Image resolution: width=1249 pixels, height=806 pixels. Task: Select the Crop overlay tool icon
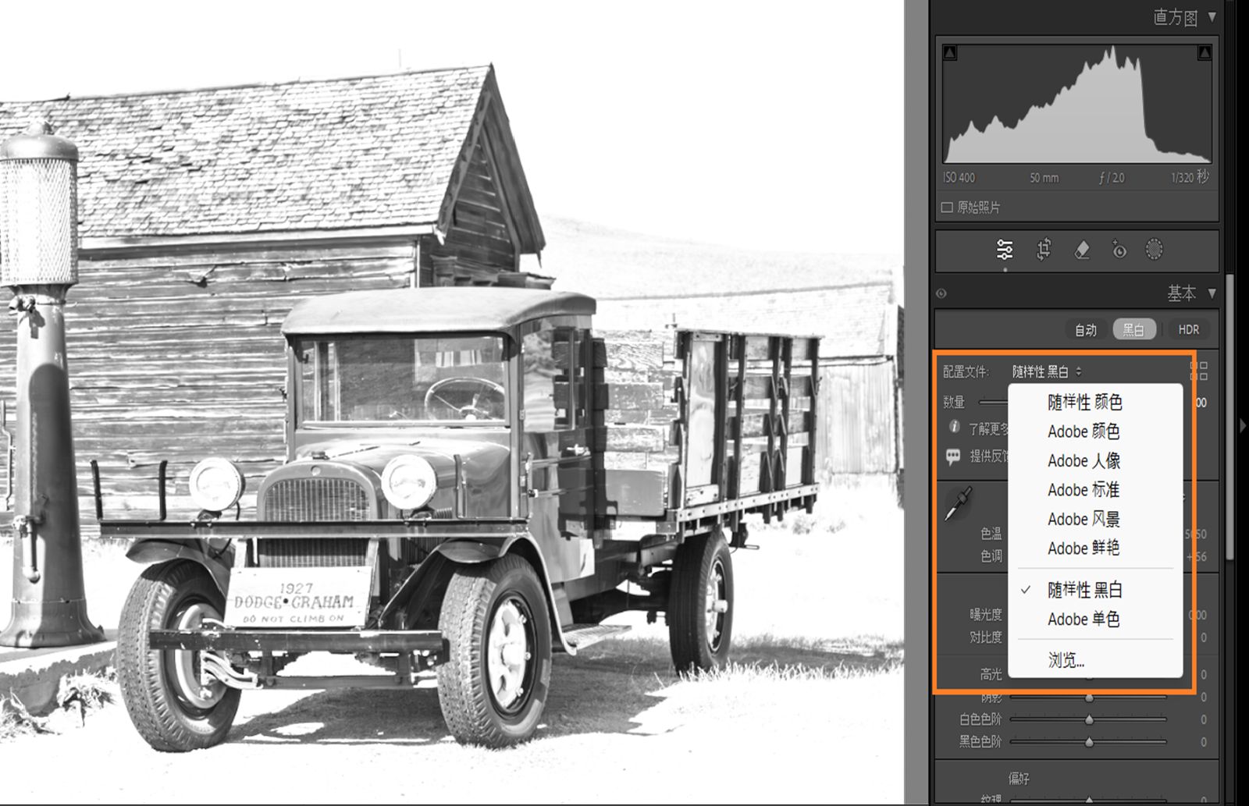(1044, 250)
